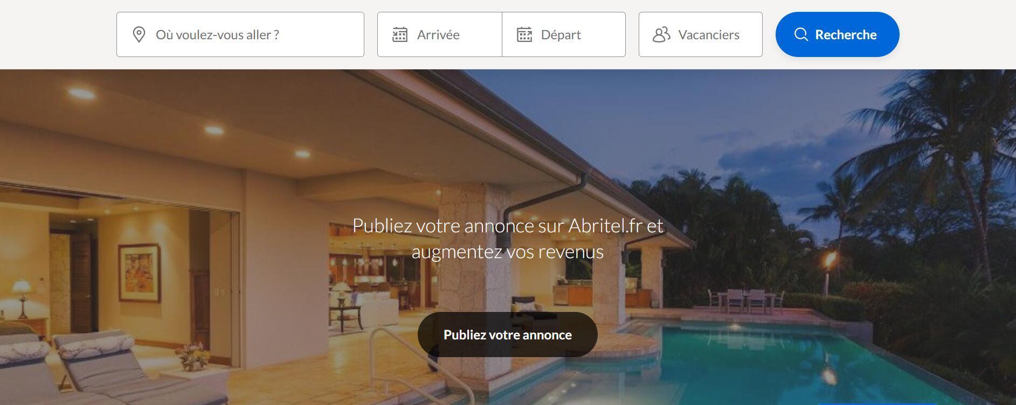The width and height of the screenshot is (1016, 405).
Task: Start the search with Recherche button
Action: 838,34
